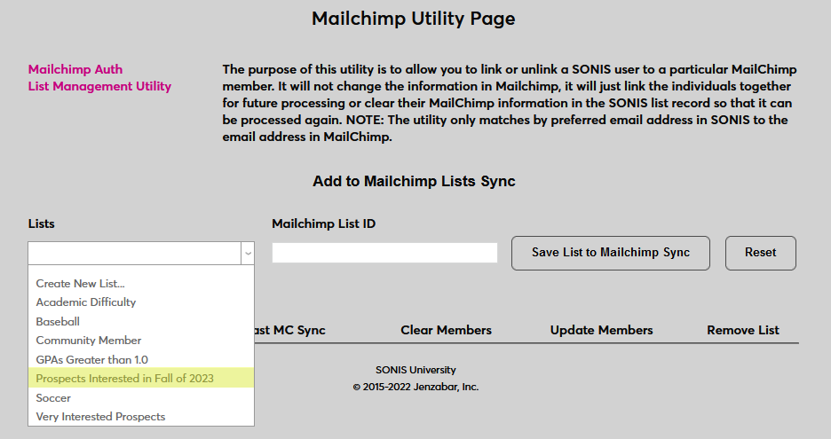Click the partly hidden MC Sync column header
Screen dimensions: 831x439
[x=290, y=331]
